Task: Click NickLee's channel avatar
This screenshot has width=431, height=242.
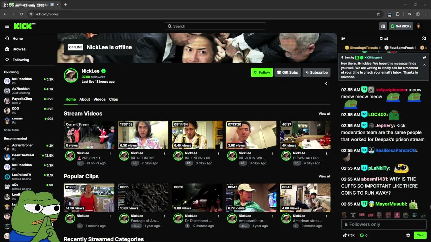Action: [x=71, y=76]
